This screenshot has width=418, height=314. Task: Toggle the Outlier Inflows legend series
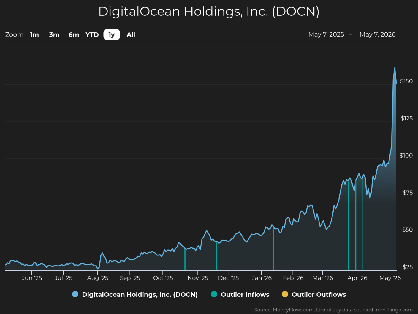[x=240, y=294]
